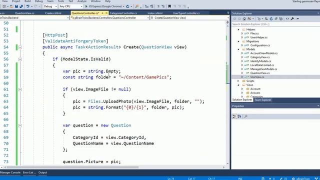Pin the QuestionsController.cs tab
The height and width of the screenshot is (180, 320).
(102, 13)
